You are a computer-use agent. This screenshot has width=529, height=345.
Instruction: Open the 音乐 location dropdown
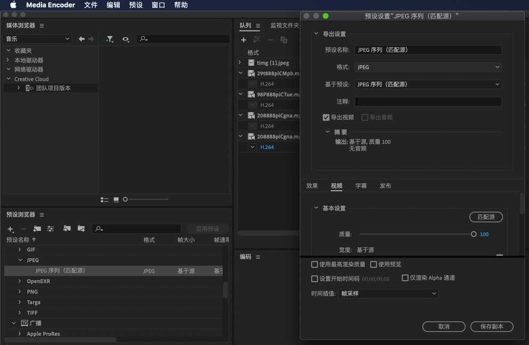click(x=37, y=39)
